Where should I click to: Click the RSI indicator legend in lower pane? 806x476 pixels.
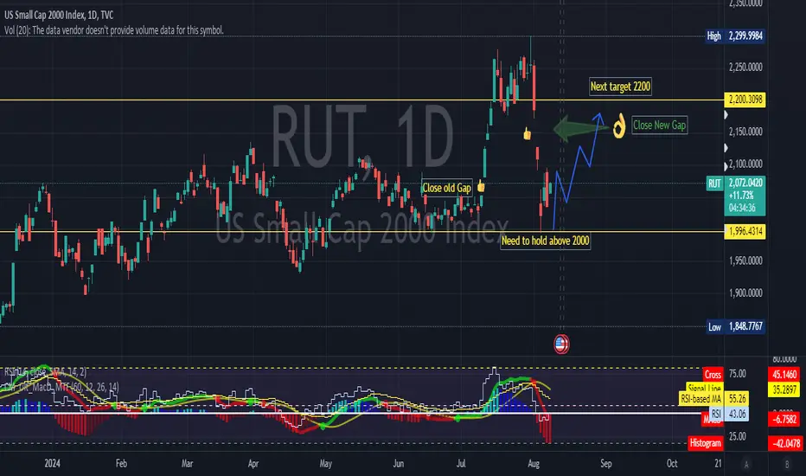(x=45, y=371)
